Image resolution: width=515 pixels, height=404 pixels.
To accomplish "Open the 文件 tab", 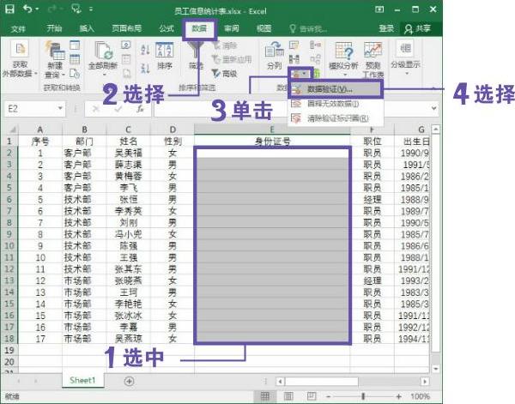I will 18,29.
